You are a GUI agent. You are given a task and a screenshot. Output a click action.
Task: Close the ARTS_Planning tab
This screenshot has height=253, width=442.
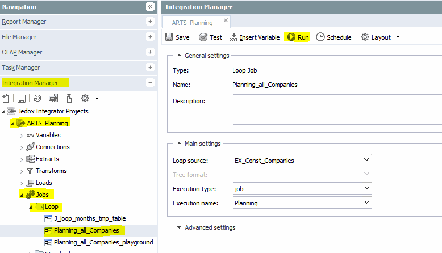pos(226,20)
